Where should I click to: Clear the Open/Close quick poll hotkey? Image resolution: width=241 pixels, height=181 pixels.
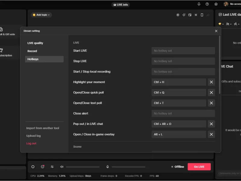click(211, 93)
